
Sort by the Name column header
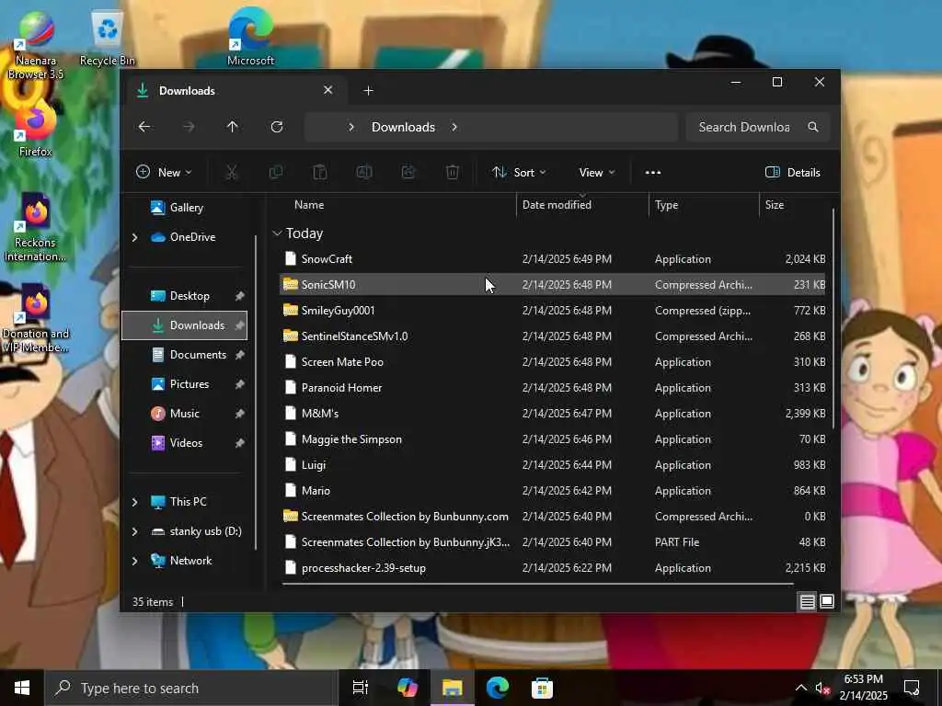[309, 205]
